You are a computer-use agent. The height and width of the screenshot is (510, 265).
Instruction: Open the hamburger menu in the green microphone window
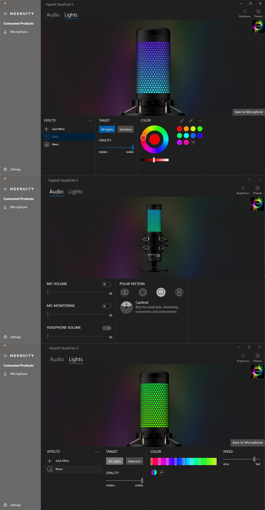[5, 356]
